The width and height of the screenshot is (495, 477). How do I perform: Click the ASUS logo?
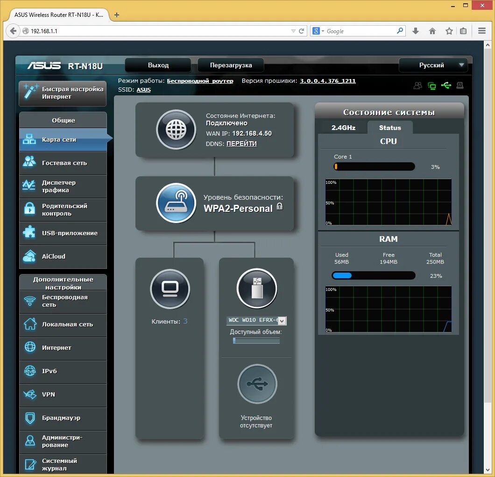44,65
